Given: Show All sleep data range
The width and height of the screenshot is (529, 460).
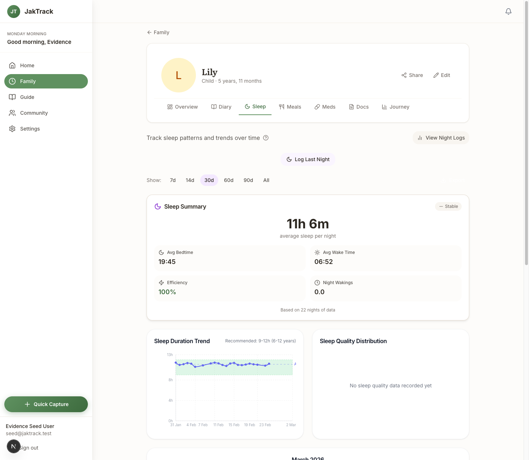Looking at the screenshot, I should tap(266, 180).
